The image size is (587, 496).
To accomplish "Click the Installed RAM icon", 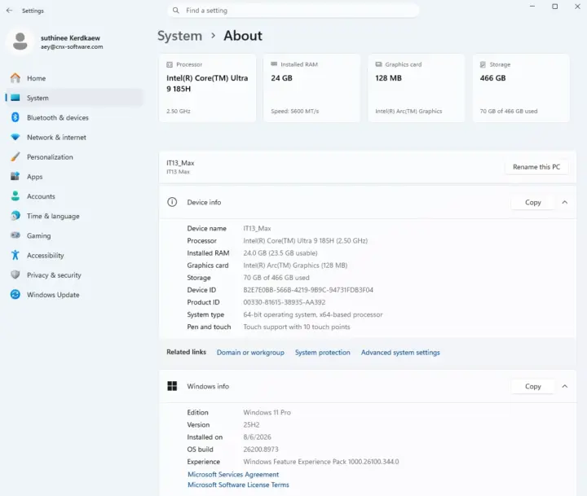I will (x=274, y=64).
